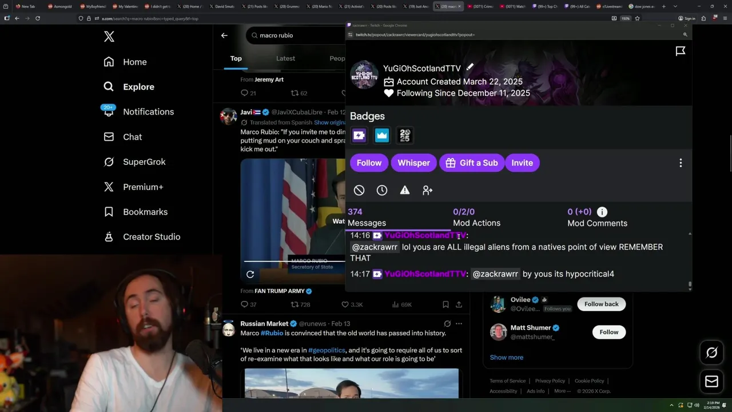
Task: Open Premium+ in the sidebar
Action: point(133,187)
